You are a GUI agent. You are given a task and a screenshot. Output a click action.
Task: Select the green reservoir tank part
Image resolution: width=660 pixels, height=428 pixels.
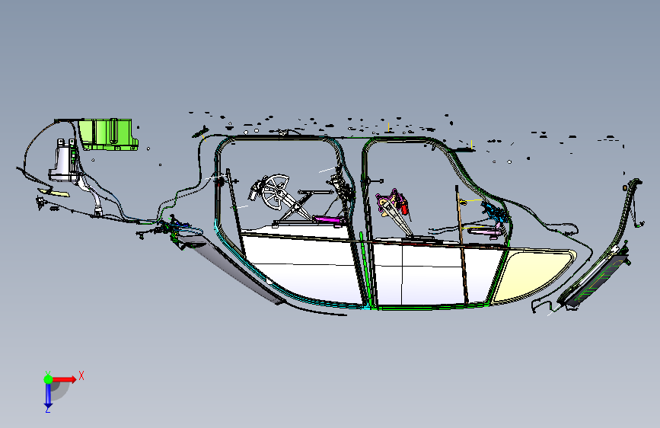coord(108,134)
